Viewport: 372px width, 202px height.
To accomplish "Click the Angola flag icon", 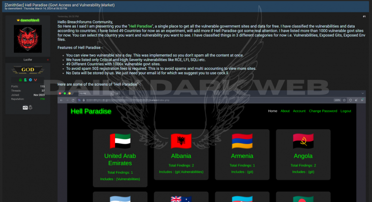I will click(x=303, y=141).
